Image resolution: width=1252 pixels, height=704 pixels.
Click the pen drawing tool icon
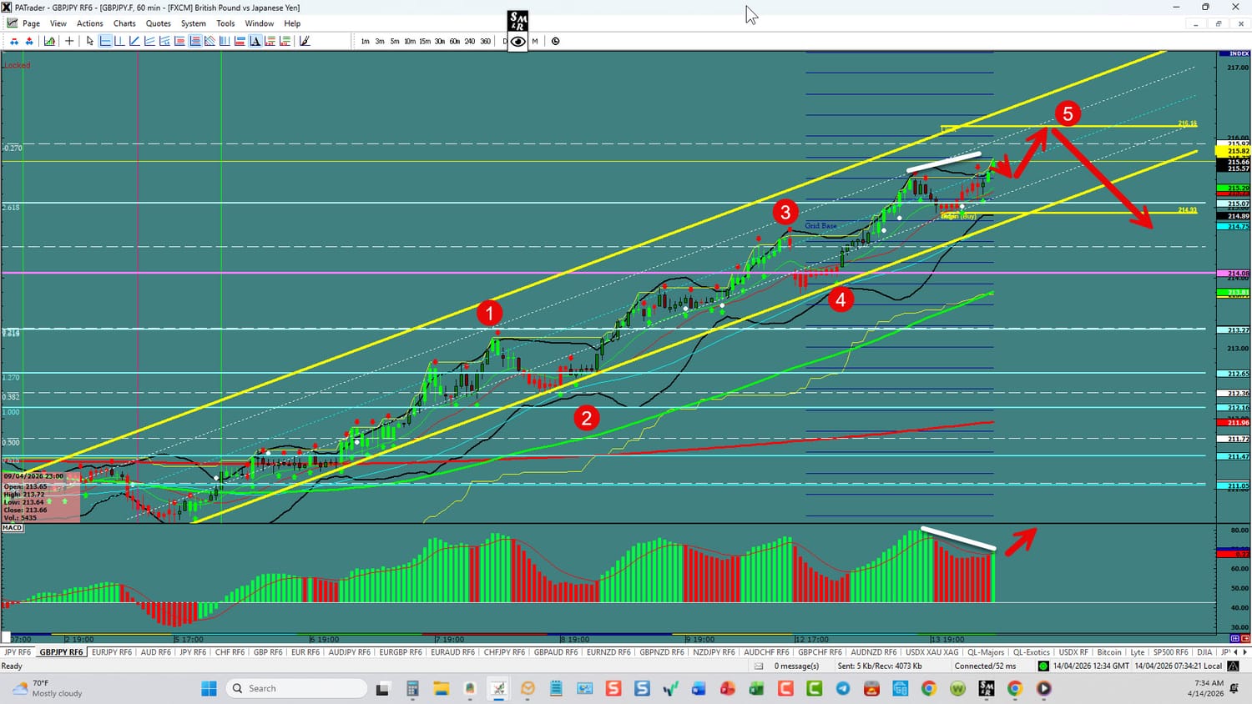(x=305, y=41)
